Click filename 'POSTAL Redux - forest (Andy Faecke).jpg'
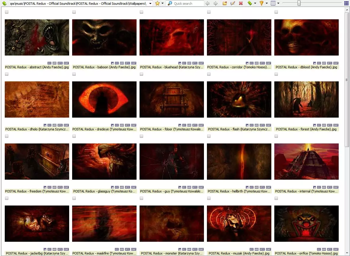The height and width of the screenshot is (256, 350). tap(306, 129)
